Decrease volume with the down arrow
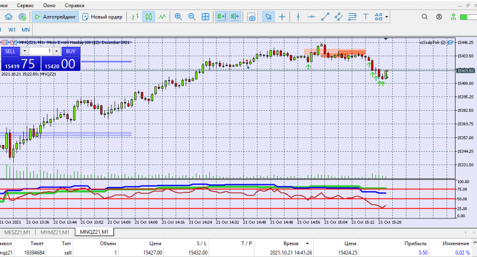Viewport: 477px width, 257px height. coord(24,51)
